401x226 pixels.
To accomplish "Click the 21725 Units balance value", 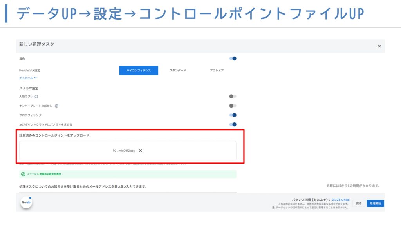I will click(x=340, y=200).
